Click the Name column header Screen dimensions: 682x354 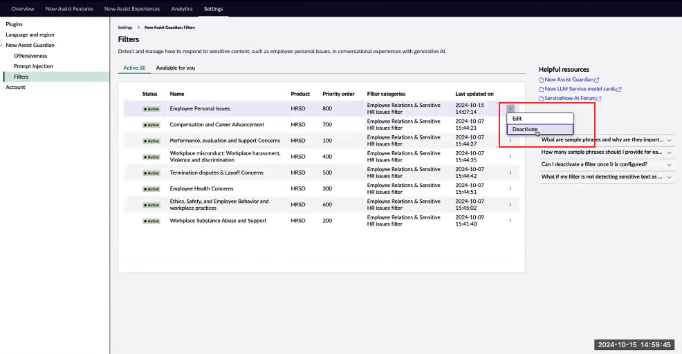point(177,94)
